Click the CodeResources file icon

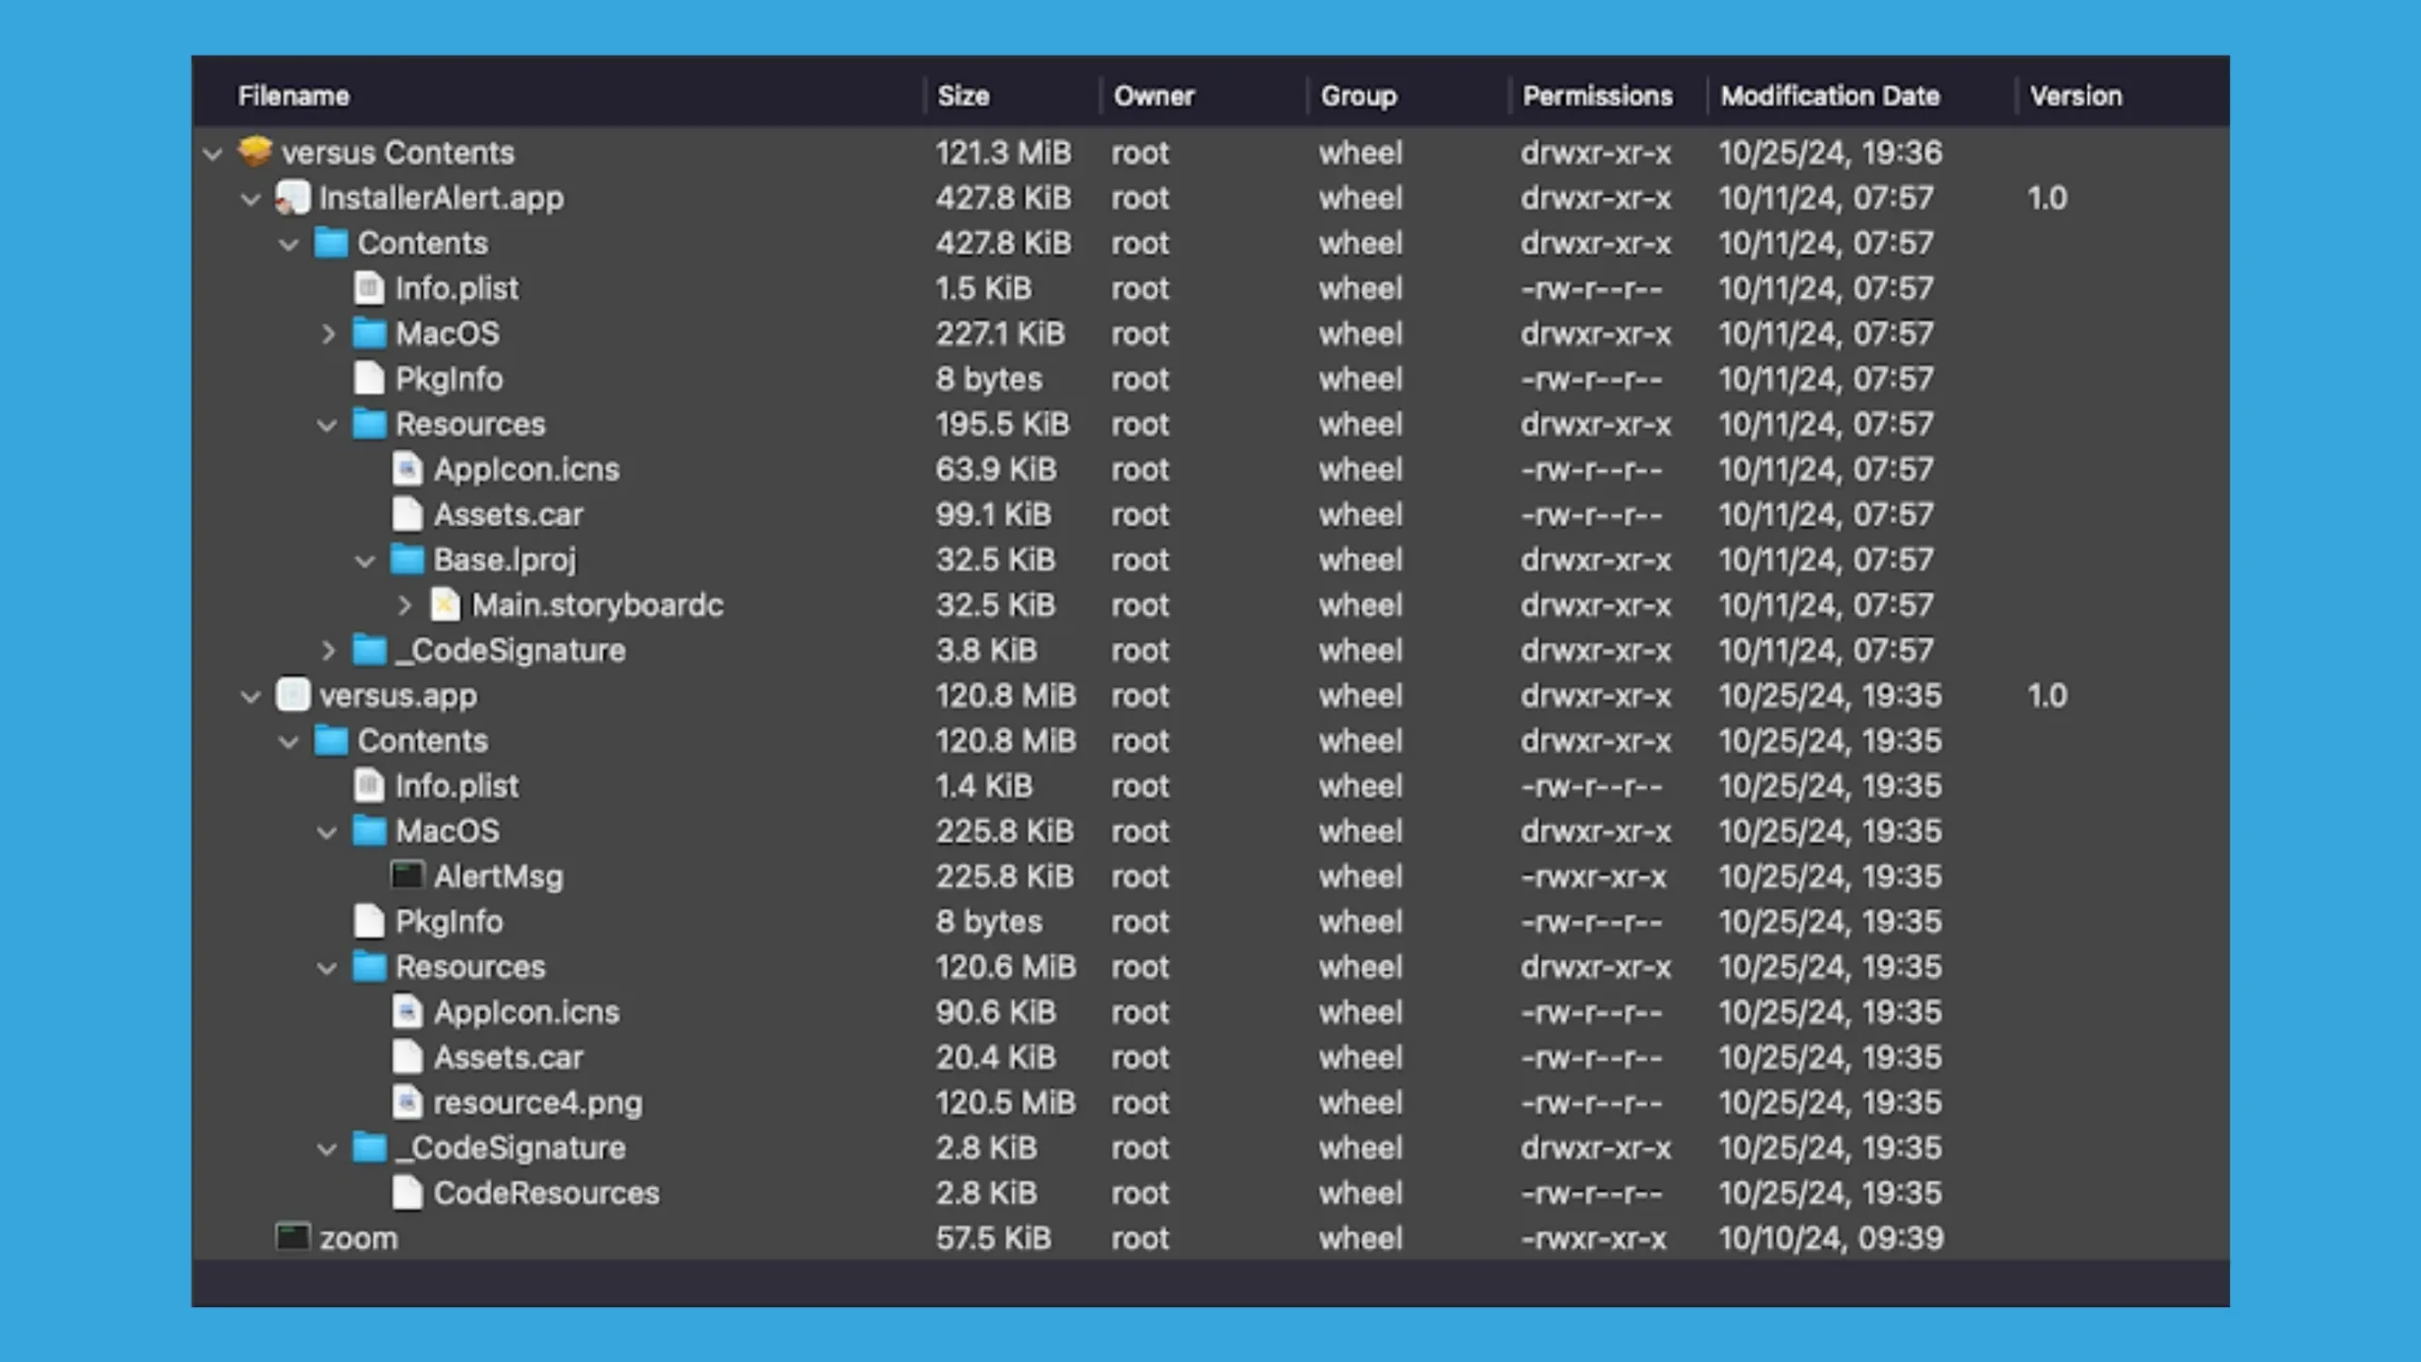tap(407, 1193)
